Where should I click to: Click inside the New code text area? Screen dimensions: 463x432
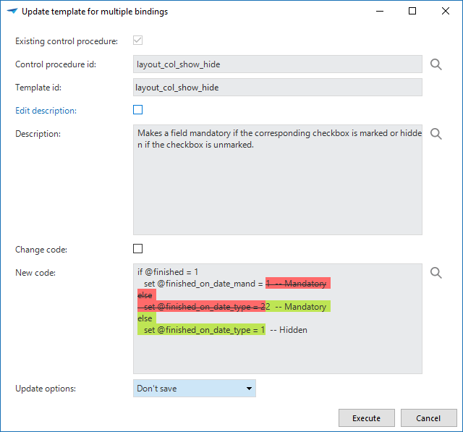coord(277,355)
